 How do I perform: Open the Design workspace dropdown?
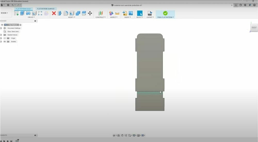pyautogui.click(x=4, y=13)
